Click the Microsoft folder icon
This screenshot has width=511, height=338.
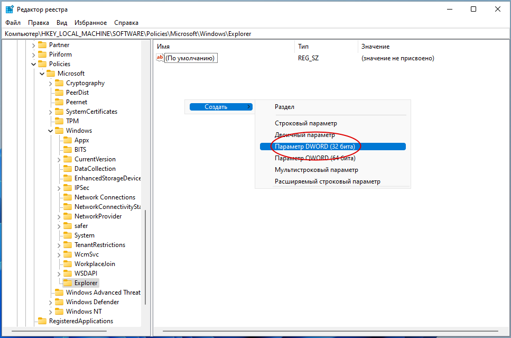pos(51,73)
